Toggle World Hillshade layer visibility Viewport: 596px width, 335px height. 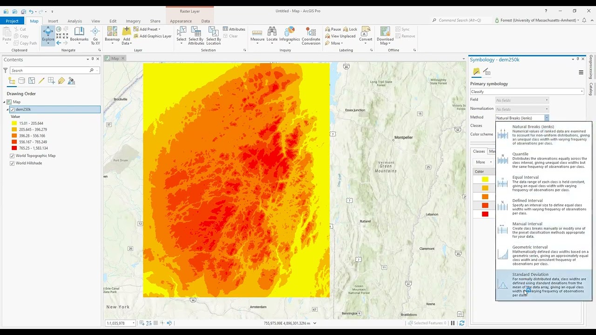pyautogui.click(x=12, y=163)
